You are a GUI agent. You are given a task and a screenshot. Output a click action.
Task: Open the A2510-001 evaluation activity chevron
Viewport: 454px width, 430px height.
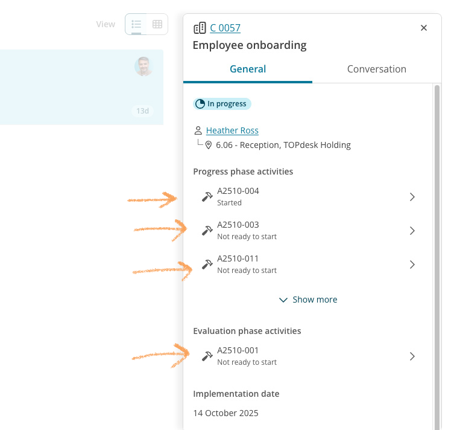(x=412, y=356)
